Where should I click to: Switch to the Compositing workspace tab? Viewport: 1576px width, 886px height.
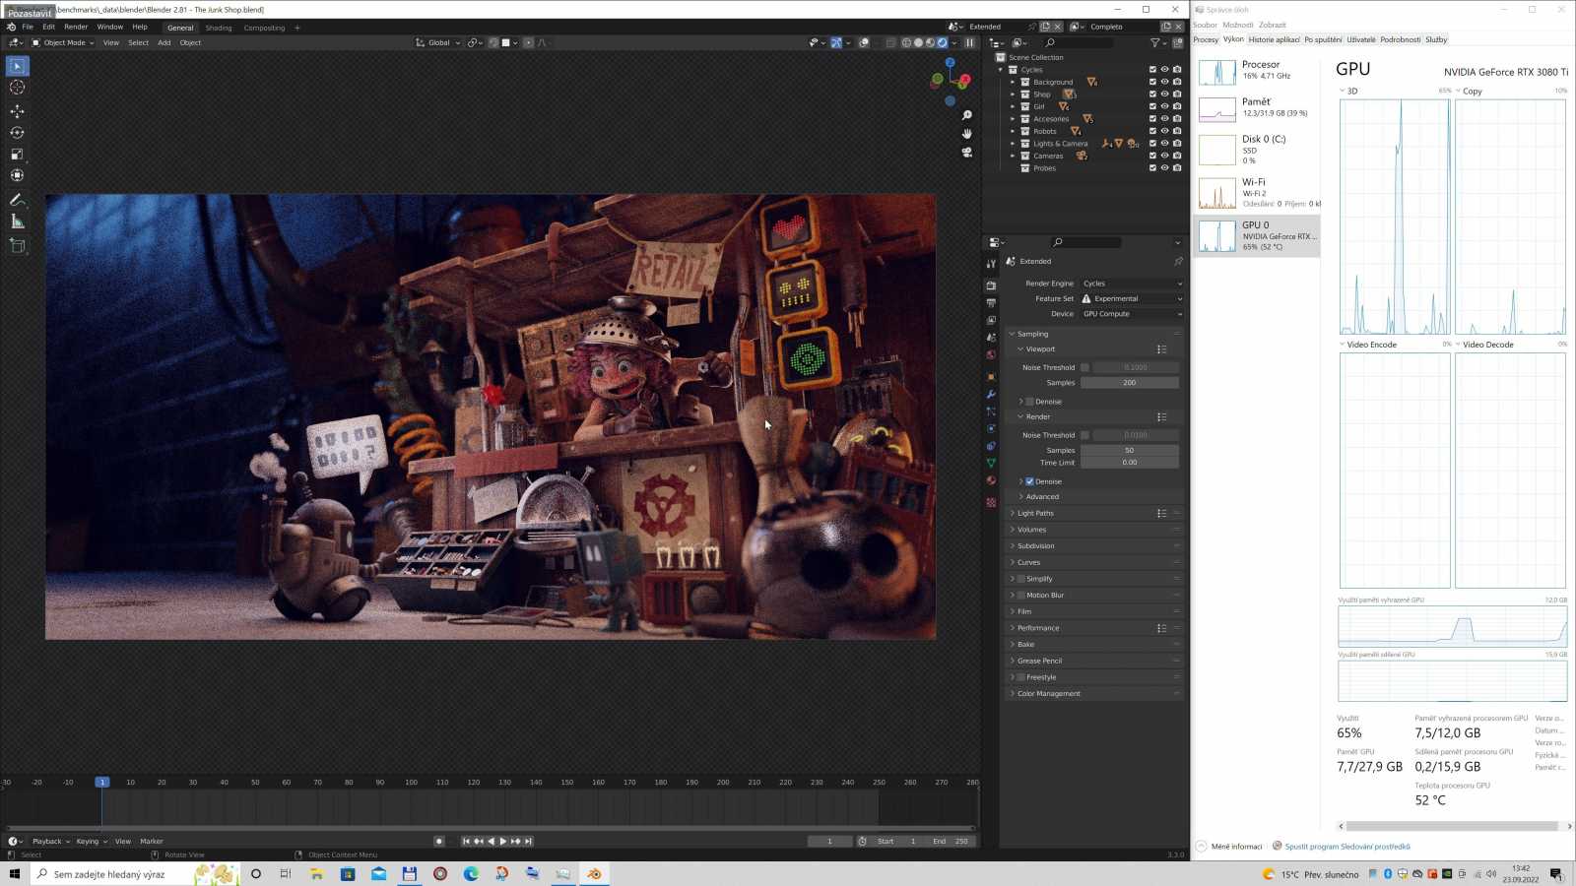[264, 28]
